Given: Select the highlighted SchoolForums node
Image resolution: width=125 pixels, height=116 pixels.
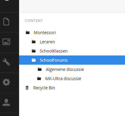Looking at the screenshot, I should point(72,60).
